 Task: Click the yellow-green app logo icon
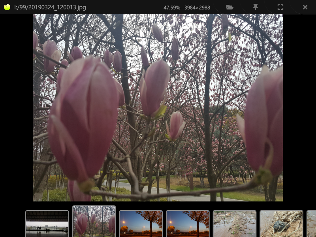tap(7, 7)
